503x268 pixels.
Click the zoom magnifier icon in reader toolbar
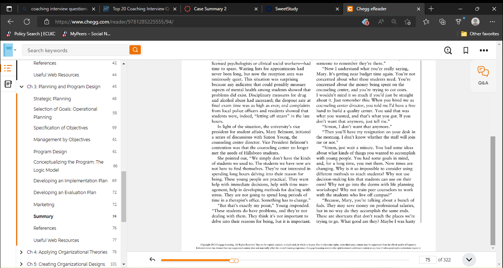point(448,50)
